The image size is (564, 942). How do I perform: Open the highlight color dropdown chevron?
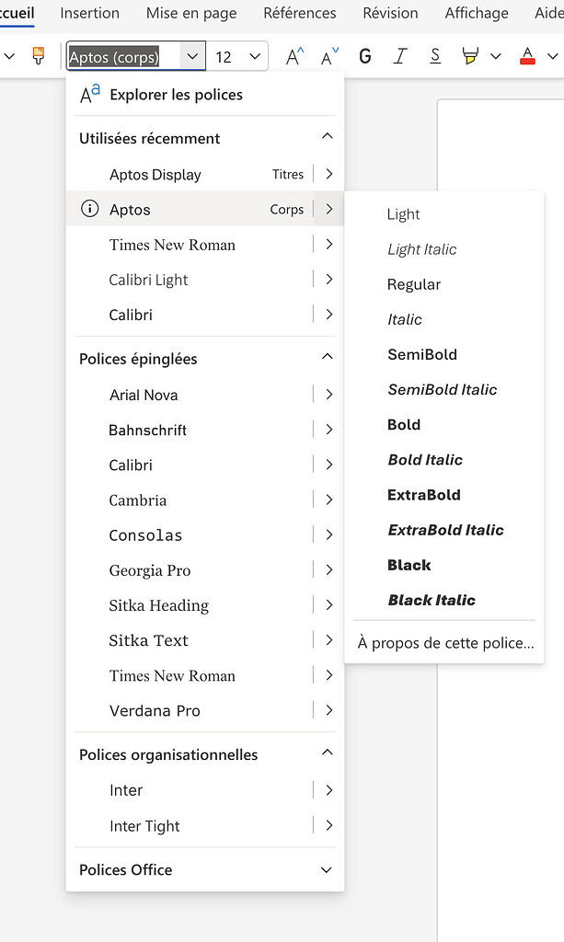pos(494,56)
